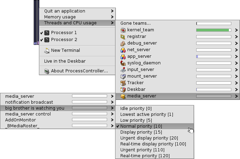Click the media_server box icon

coord(123,96)
